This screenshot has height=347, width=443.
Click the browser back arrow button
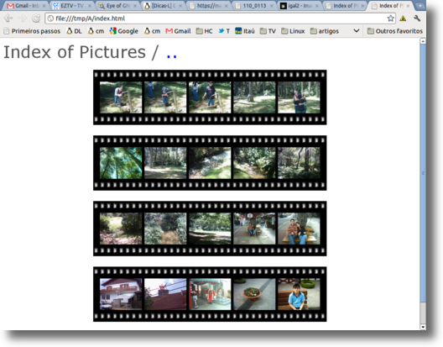point(8,18)
